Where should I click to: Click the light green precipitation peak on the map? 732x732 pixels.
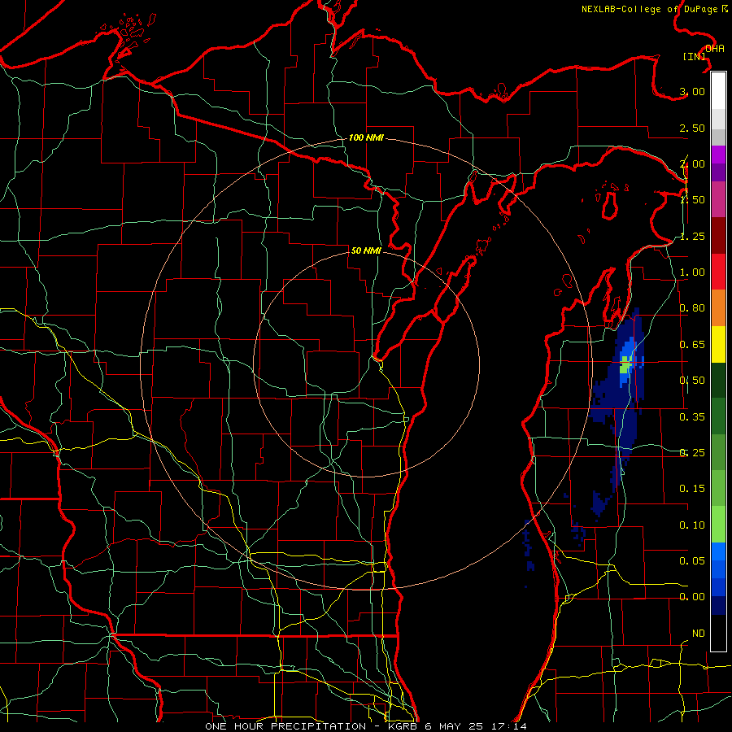(625, 364)
